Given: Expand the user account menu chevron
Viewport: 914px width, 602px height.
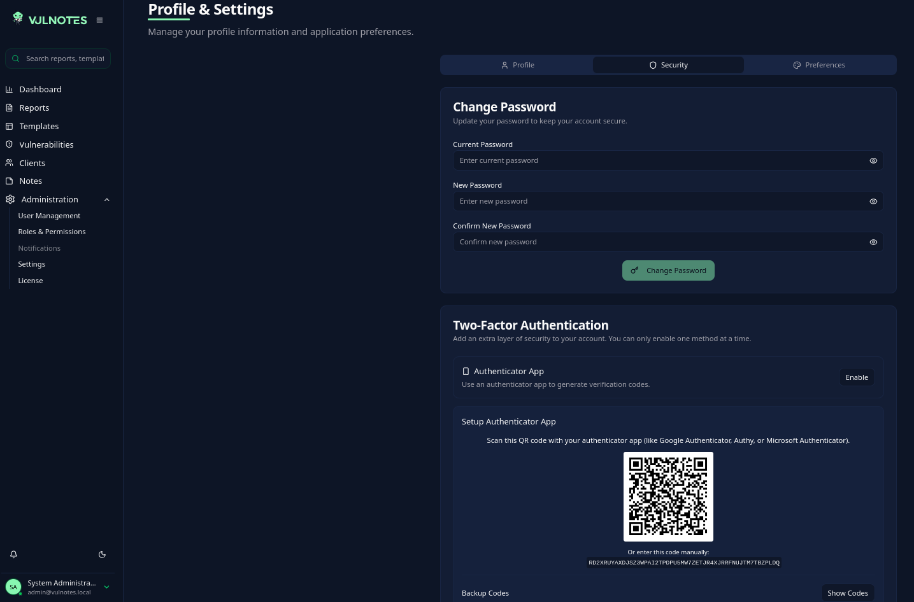Looking at the screenshot, I should [106, 587].
